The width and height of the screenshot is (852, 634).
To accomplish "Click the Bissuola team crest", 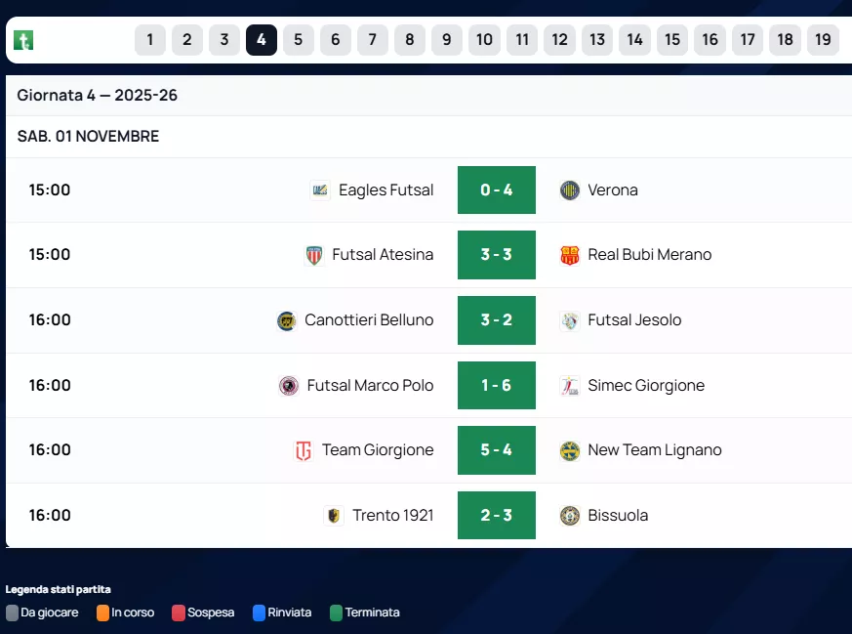I will tap(570, 516).
